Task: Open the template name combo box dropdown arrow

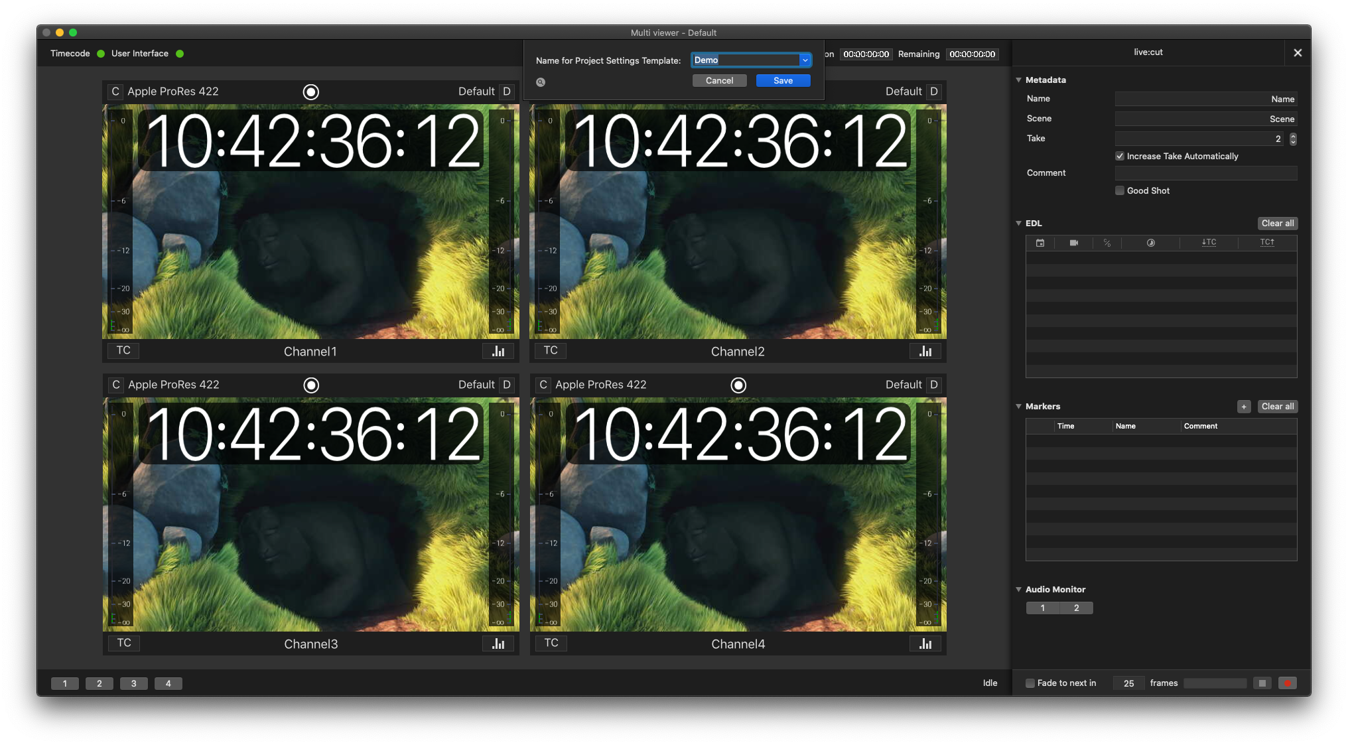Action: click(805, 60)
